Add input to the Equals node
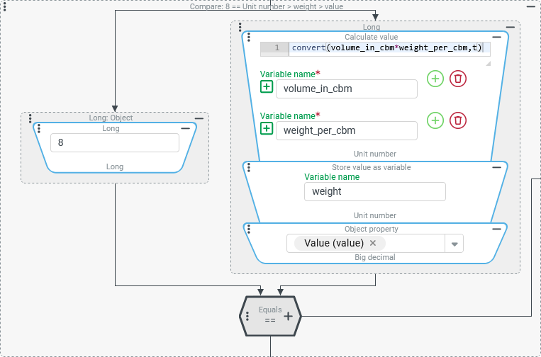 pos(288,316)
